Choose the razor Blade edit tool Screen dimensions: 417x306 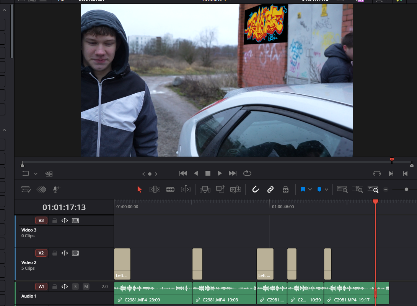coord(170,189)
